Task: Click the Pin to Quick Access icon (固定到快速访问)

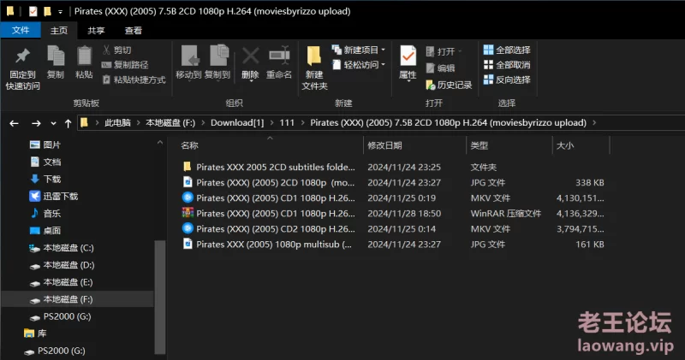Action: pos(23,56)
